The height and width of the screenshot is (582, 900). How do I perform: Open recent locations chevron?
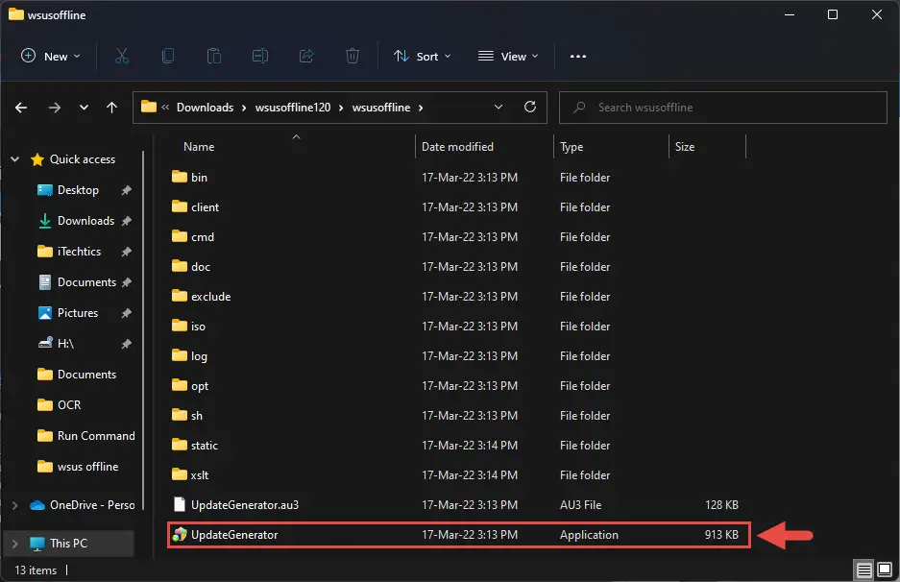pos(84,108)
